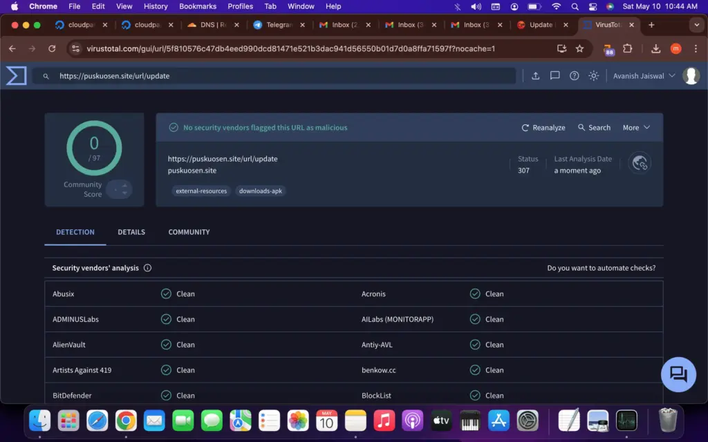Image resolution: width=708 pixels, height=442 pixels.
Task: Click the benkow.cc vendor name
Action: [378, 370]
